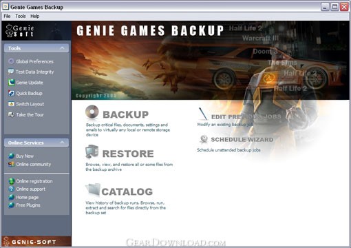Click the Free Plugins globe icon
Image resolution: width=351 pixels, height=248 pixels.
tap(11, 205)
